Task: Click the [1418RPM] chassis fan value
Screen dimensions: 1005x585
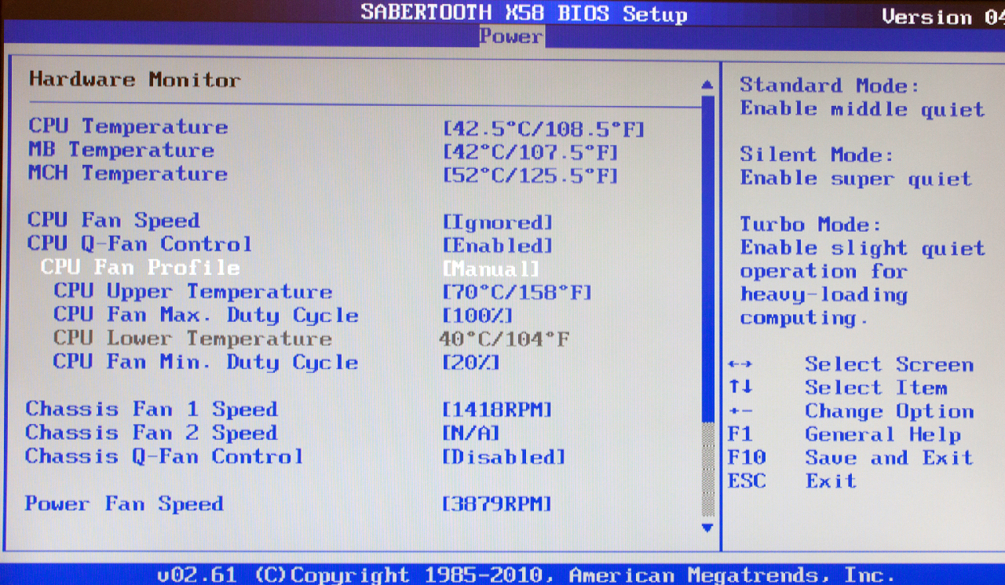Action: pos(498,409)
